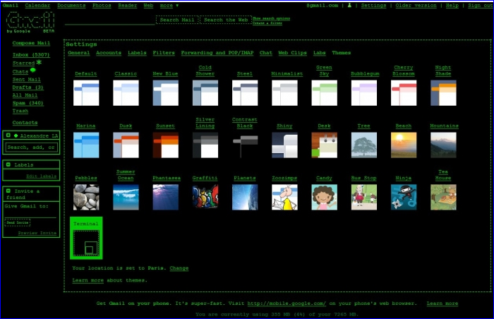Open Settings in the top bar
Viewport: 494px width, 319px height.
373,6
